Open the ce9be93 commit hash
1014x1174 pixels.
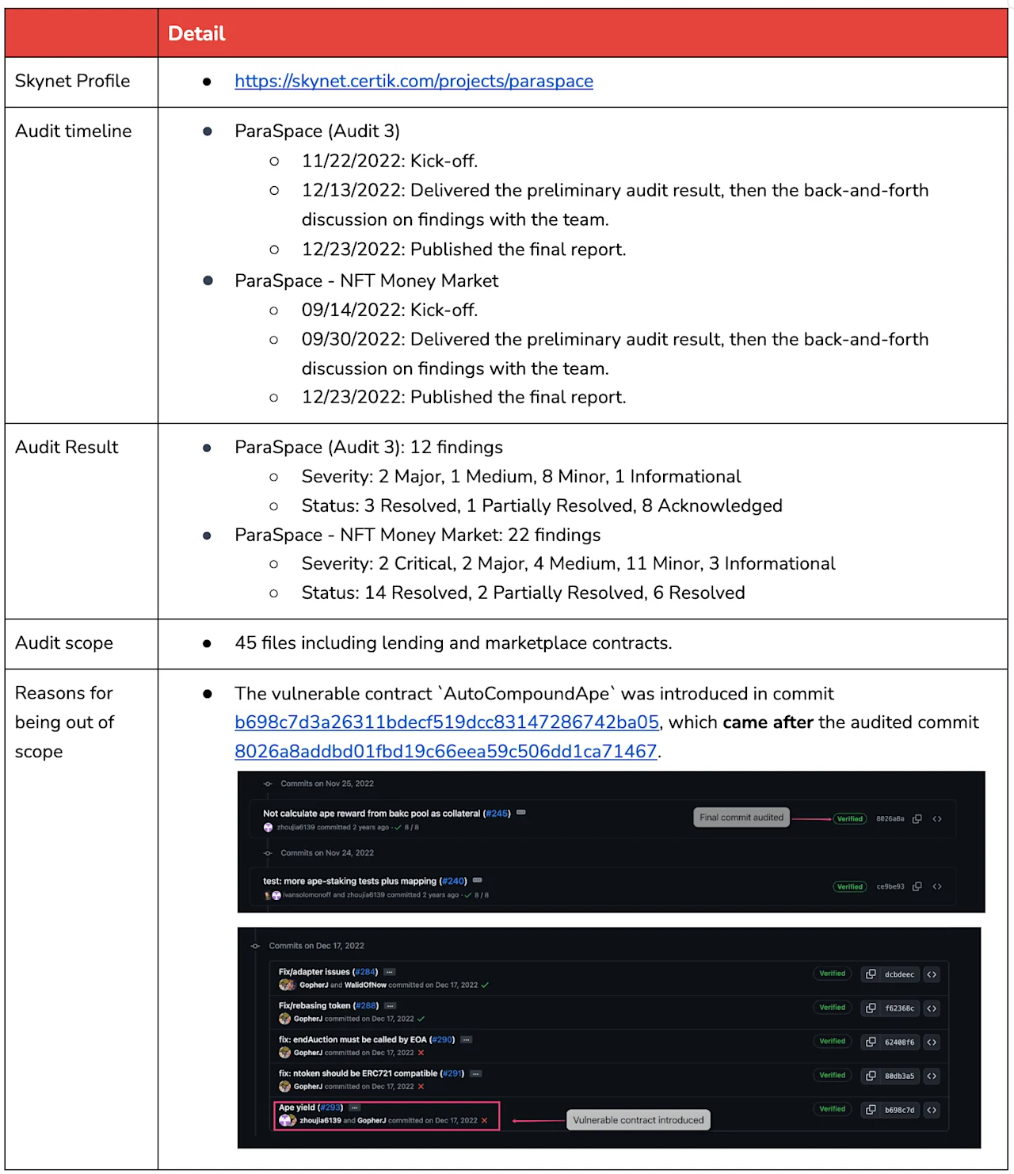[890, 886]
